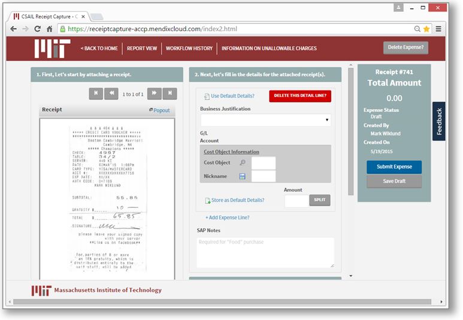Click the horizontal scrollbar left arrow
Image resolution: width=463 pixels, height=320 pixels.
click(10, 301)
